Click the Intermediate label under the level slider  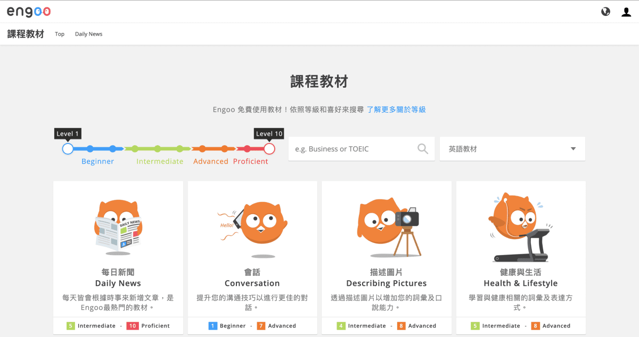[160, 162]
